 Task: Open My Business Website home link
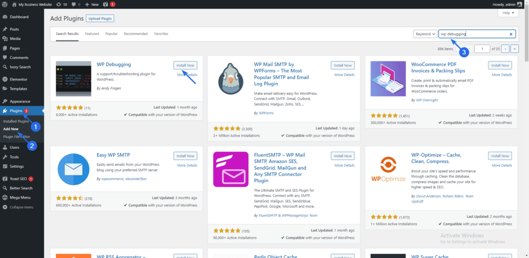pyautogui.click(x=32, y=5)
